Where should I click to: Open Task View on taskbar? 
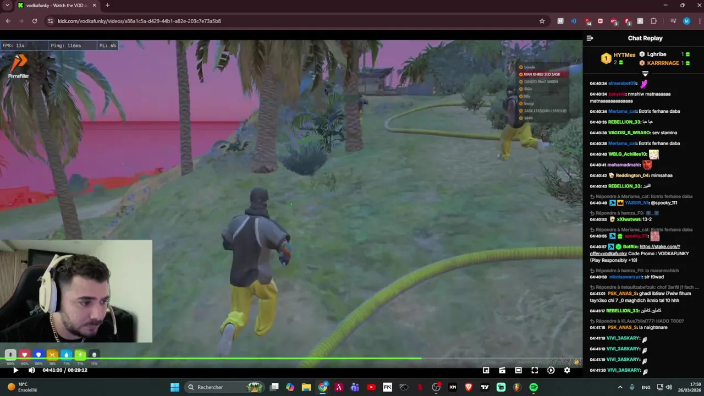click(274, 387)
